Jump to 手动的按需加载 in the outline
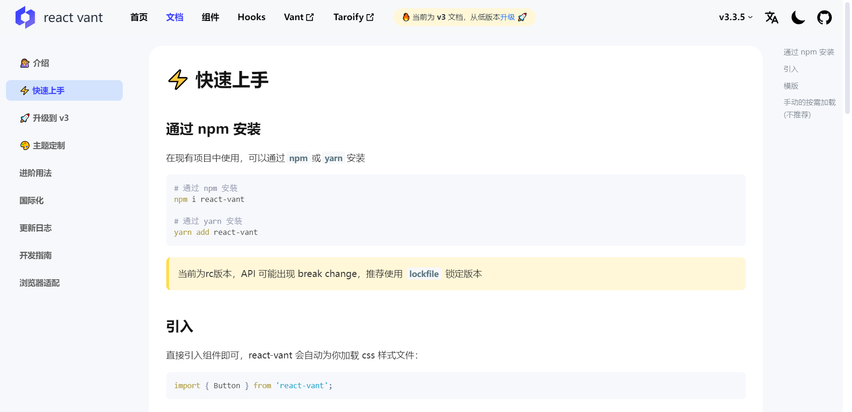The image size is (852, 412). point(809,108)
